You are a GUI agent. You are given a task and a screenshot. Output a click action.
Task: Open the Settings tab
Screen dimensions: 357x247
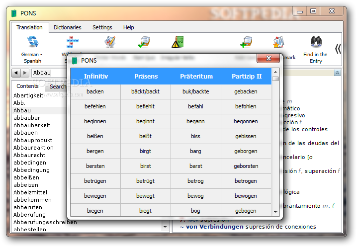pos(102,27)
